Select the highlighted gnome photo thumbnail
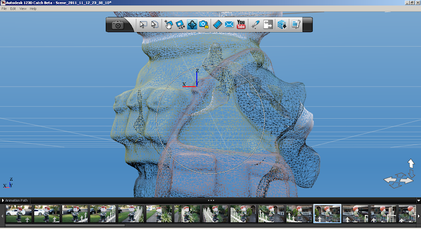The width and height of the screenshot is (421, 229). 327,214
